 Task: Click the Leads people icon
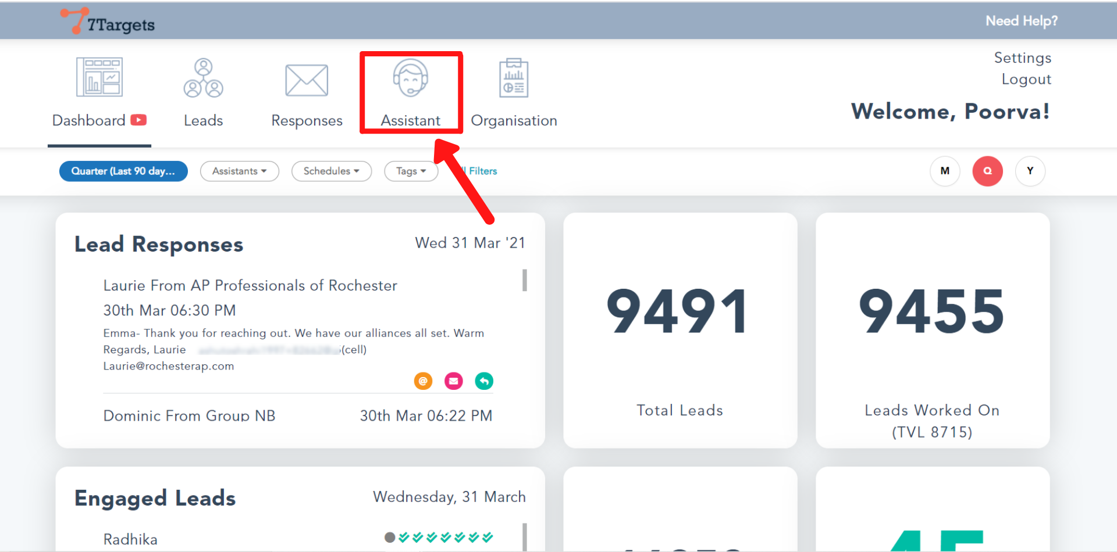point(203,78)
